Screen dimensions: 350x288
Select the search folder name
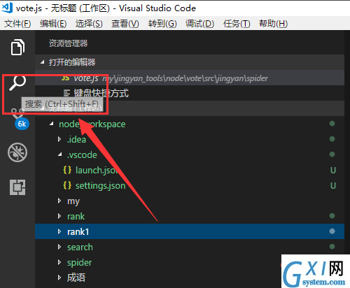pos(80,247)
